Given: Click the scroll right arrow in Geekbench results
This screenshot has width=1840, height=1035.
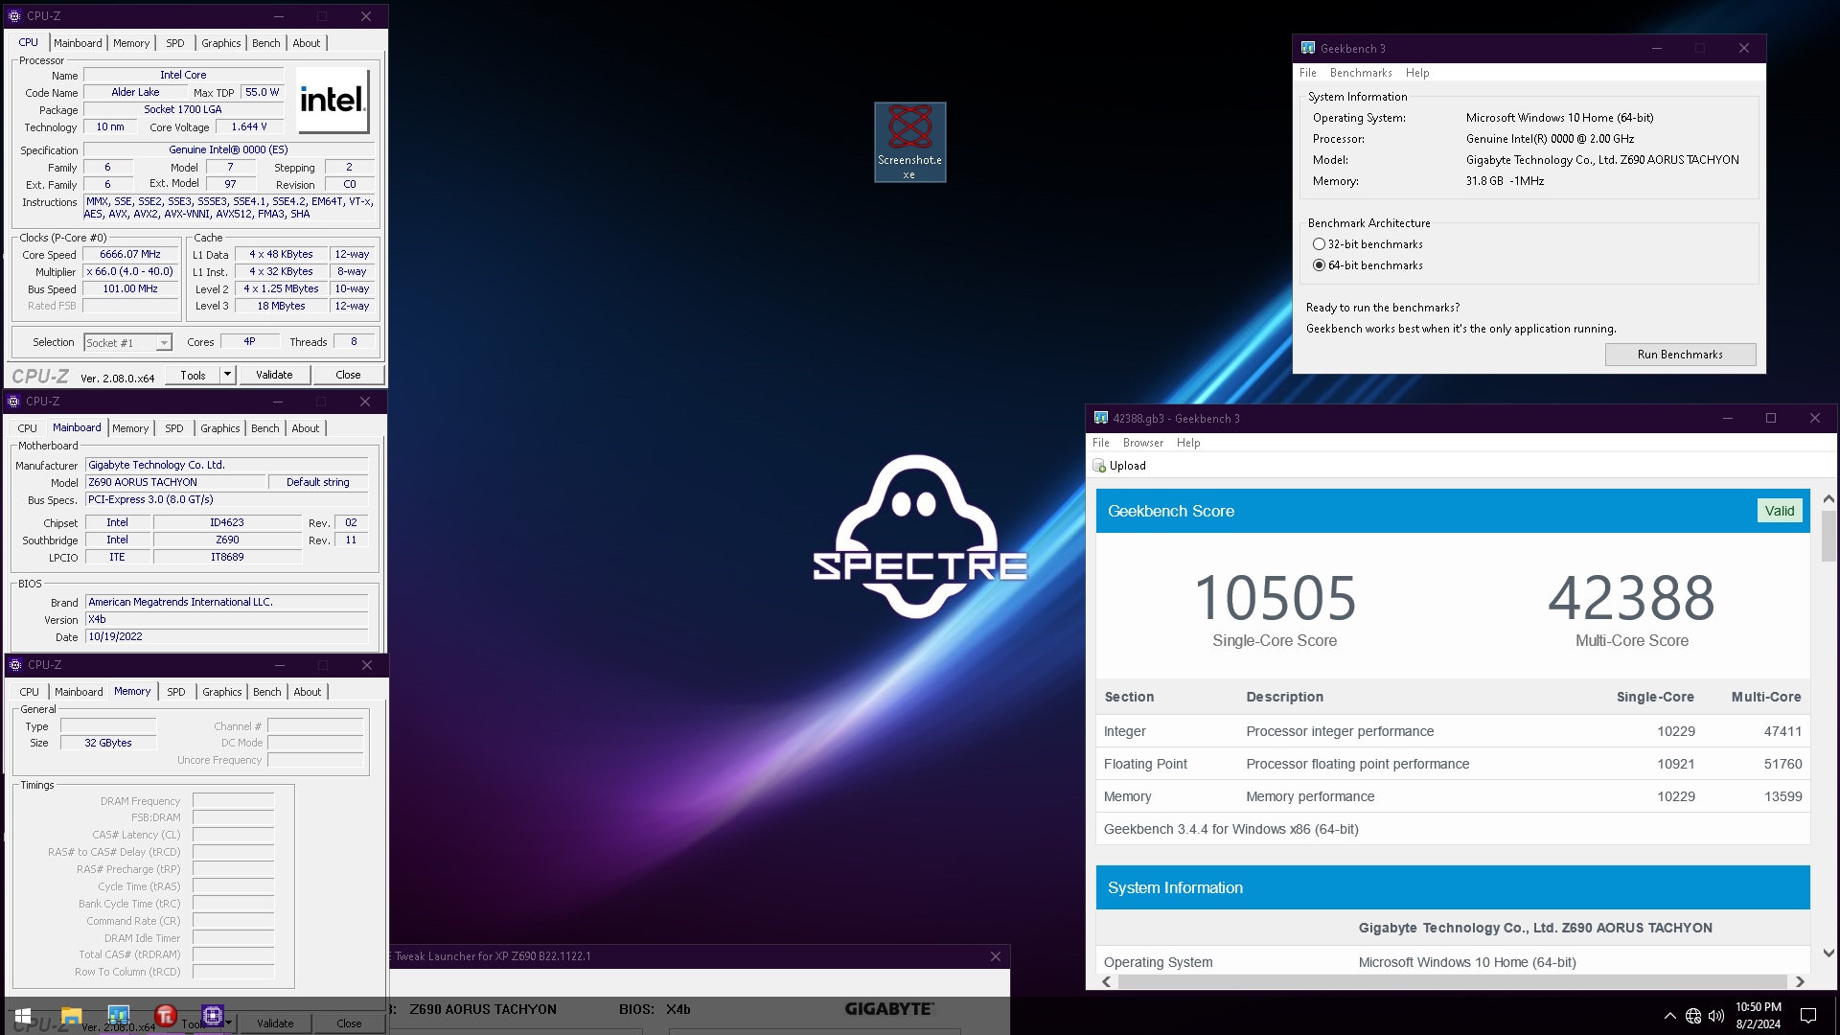Looking at the screenshot, I should 1800,981.
